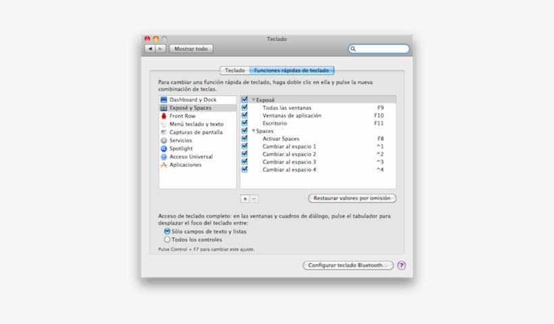This screenshot has height=324, width=554.
Task: Uncheck the Exposé group checkbox
Action: tap(245, 100)
